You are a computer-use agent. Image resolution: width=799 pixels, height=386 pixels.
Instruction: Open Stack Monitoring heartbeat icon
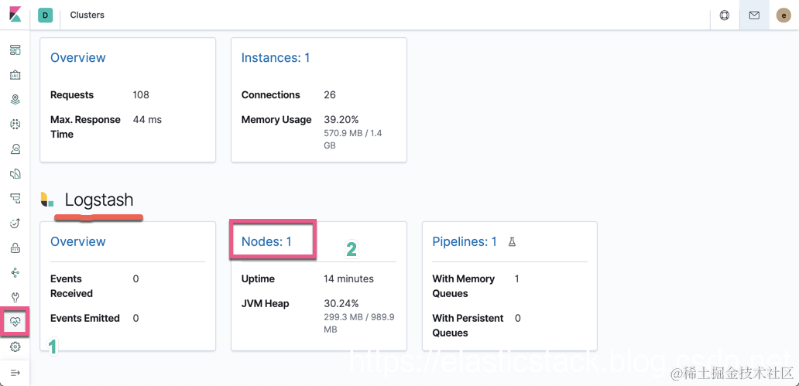point(15,321)
